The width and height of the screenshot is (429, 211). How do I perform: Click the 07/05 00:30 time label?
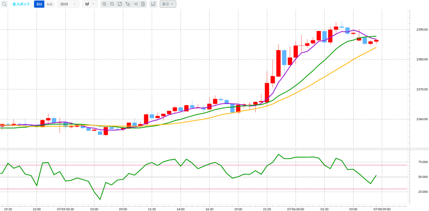coord(65,209)
